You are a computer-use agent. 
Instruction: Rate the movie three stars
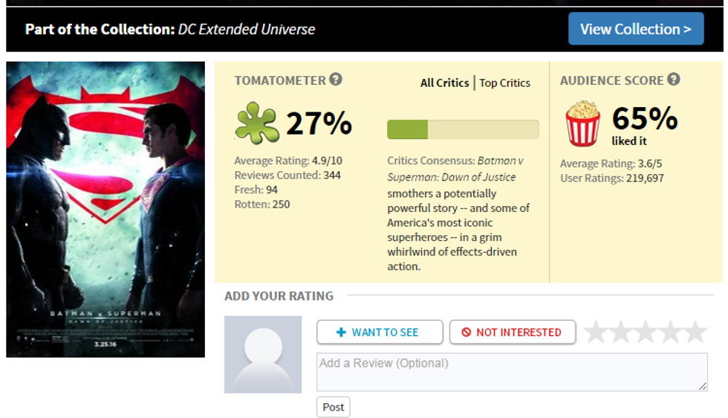click(646, 332)
